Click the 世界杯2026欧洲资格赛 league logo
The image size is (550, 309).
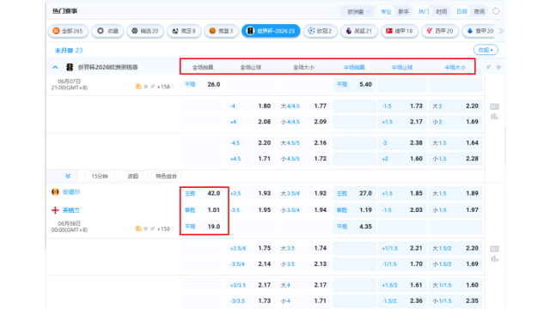point(70,67)
